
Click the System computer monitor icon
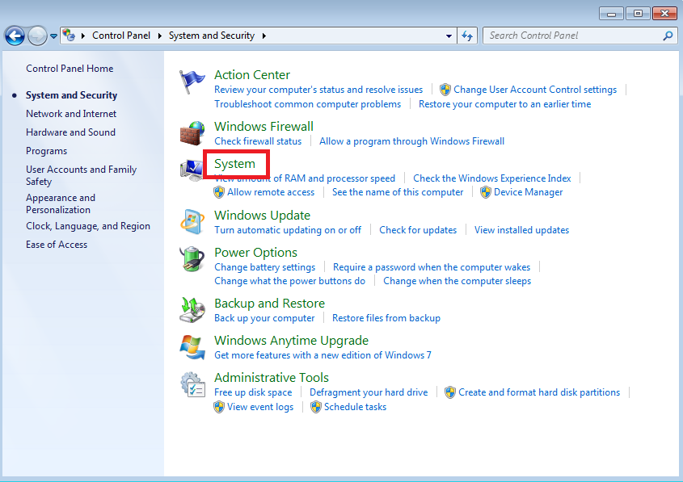(192, 170)
